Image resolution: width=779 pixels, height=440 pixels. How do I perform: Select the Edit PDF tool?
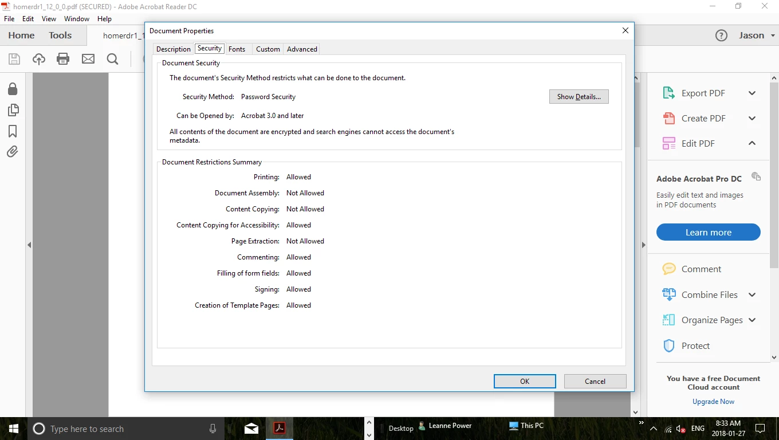pos(698,143)
